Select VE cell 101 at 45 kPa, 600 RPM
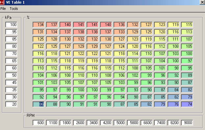Screen dimensions: 205x130 pyautogui.click(x=38, y=83)
